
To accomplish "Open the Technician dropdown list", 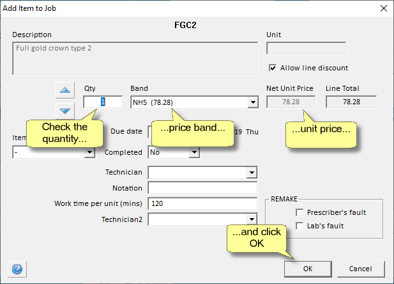I will point(251,173).
